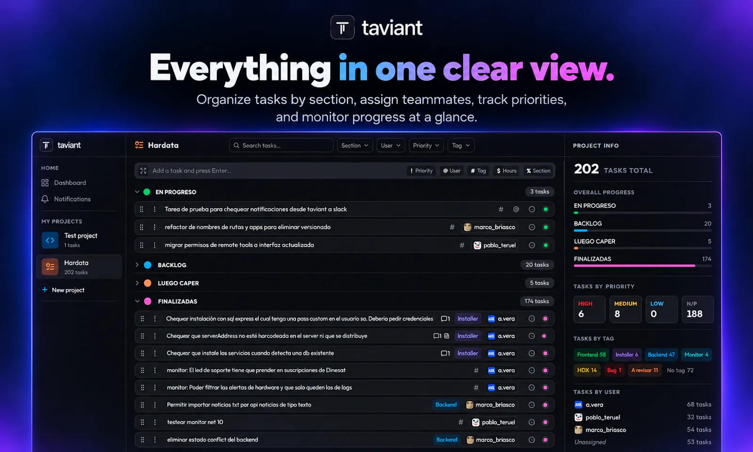753x452 pixels.
Task: Click the BACKLOG blue progress bar
Action: click(x=580, y=231)
